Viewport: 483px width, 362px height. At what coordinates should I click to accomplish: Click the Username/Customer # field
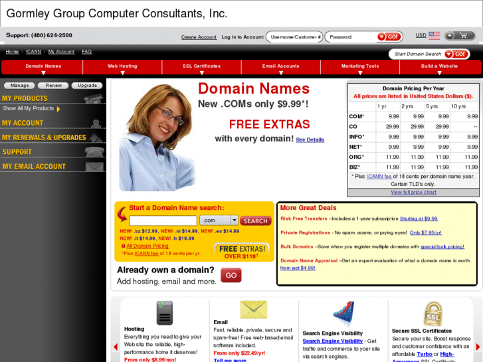[294, 37]
